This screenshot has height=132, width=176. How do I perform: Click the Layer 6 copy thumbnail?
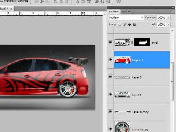coord(122,112)
